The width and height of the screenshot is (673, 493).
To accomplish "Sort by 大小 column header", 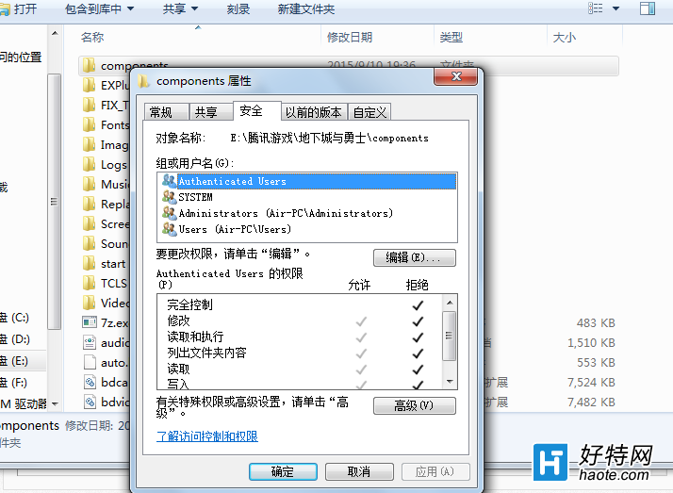I will pyautogui.click(x=564, y=38).
